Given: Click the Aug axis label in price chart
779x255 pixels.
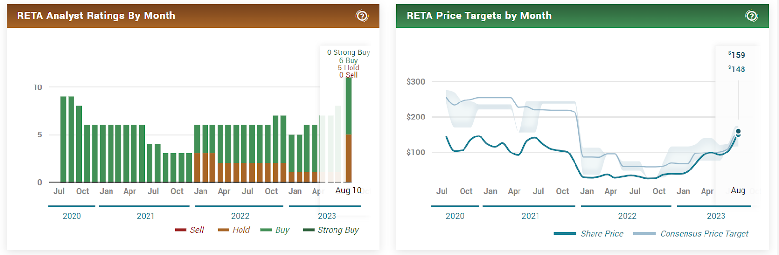Looking at the screenshot, I should (738, 191).
